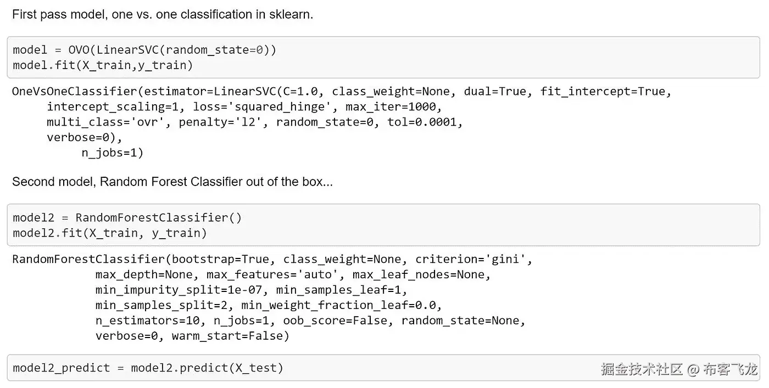
Task: Place cursor on model2 = RandomForestClassifier() line
Action: [127, 217]
